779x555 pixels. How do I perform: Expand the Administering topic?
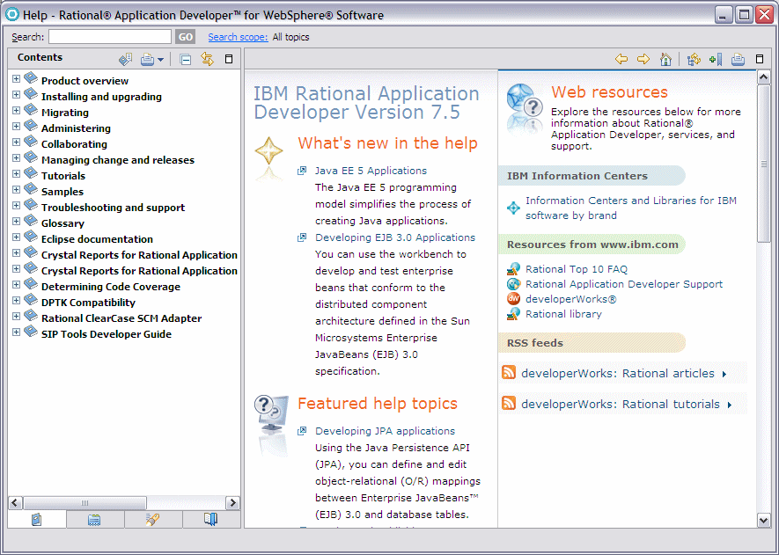pos(16,127)
